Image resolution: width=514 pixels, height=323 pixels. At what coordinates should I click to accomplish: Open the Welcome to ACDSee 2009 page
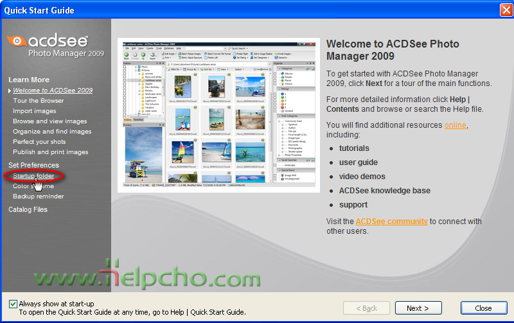tap(53, 91)
